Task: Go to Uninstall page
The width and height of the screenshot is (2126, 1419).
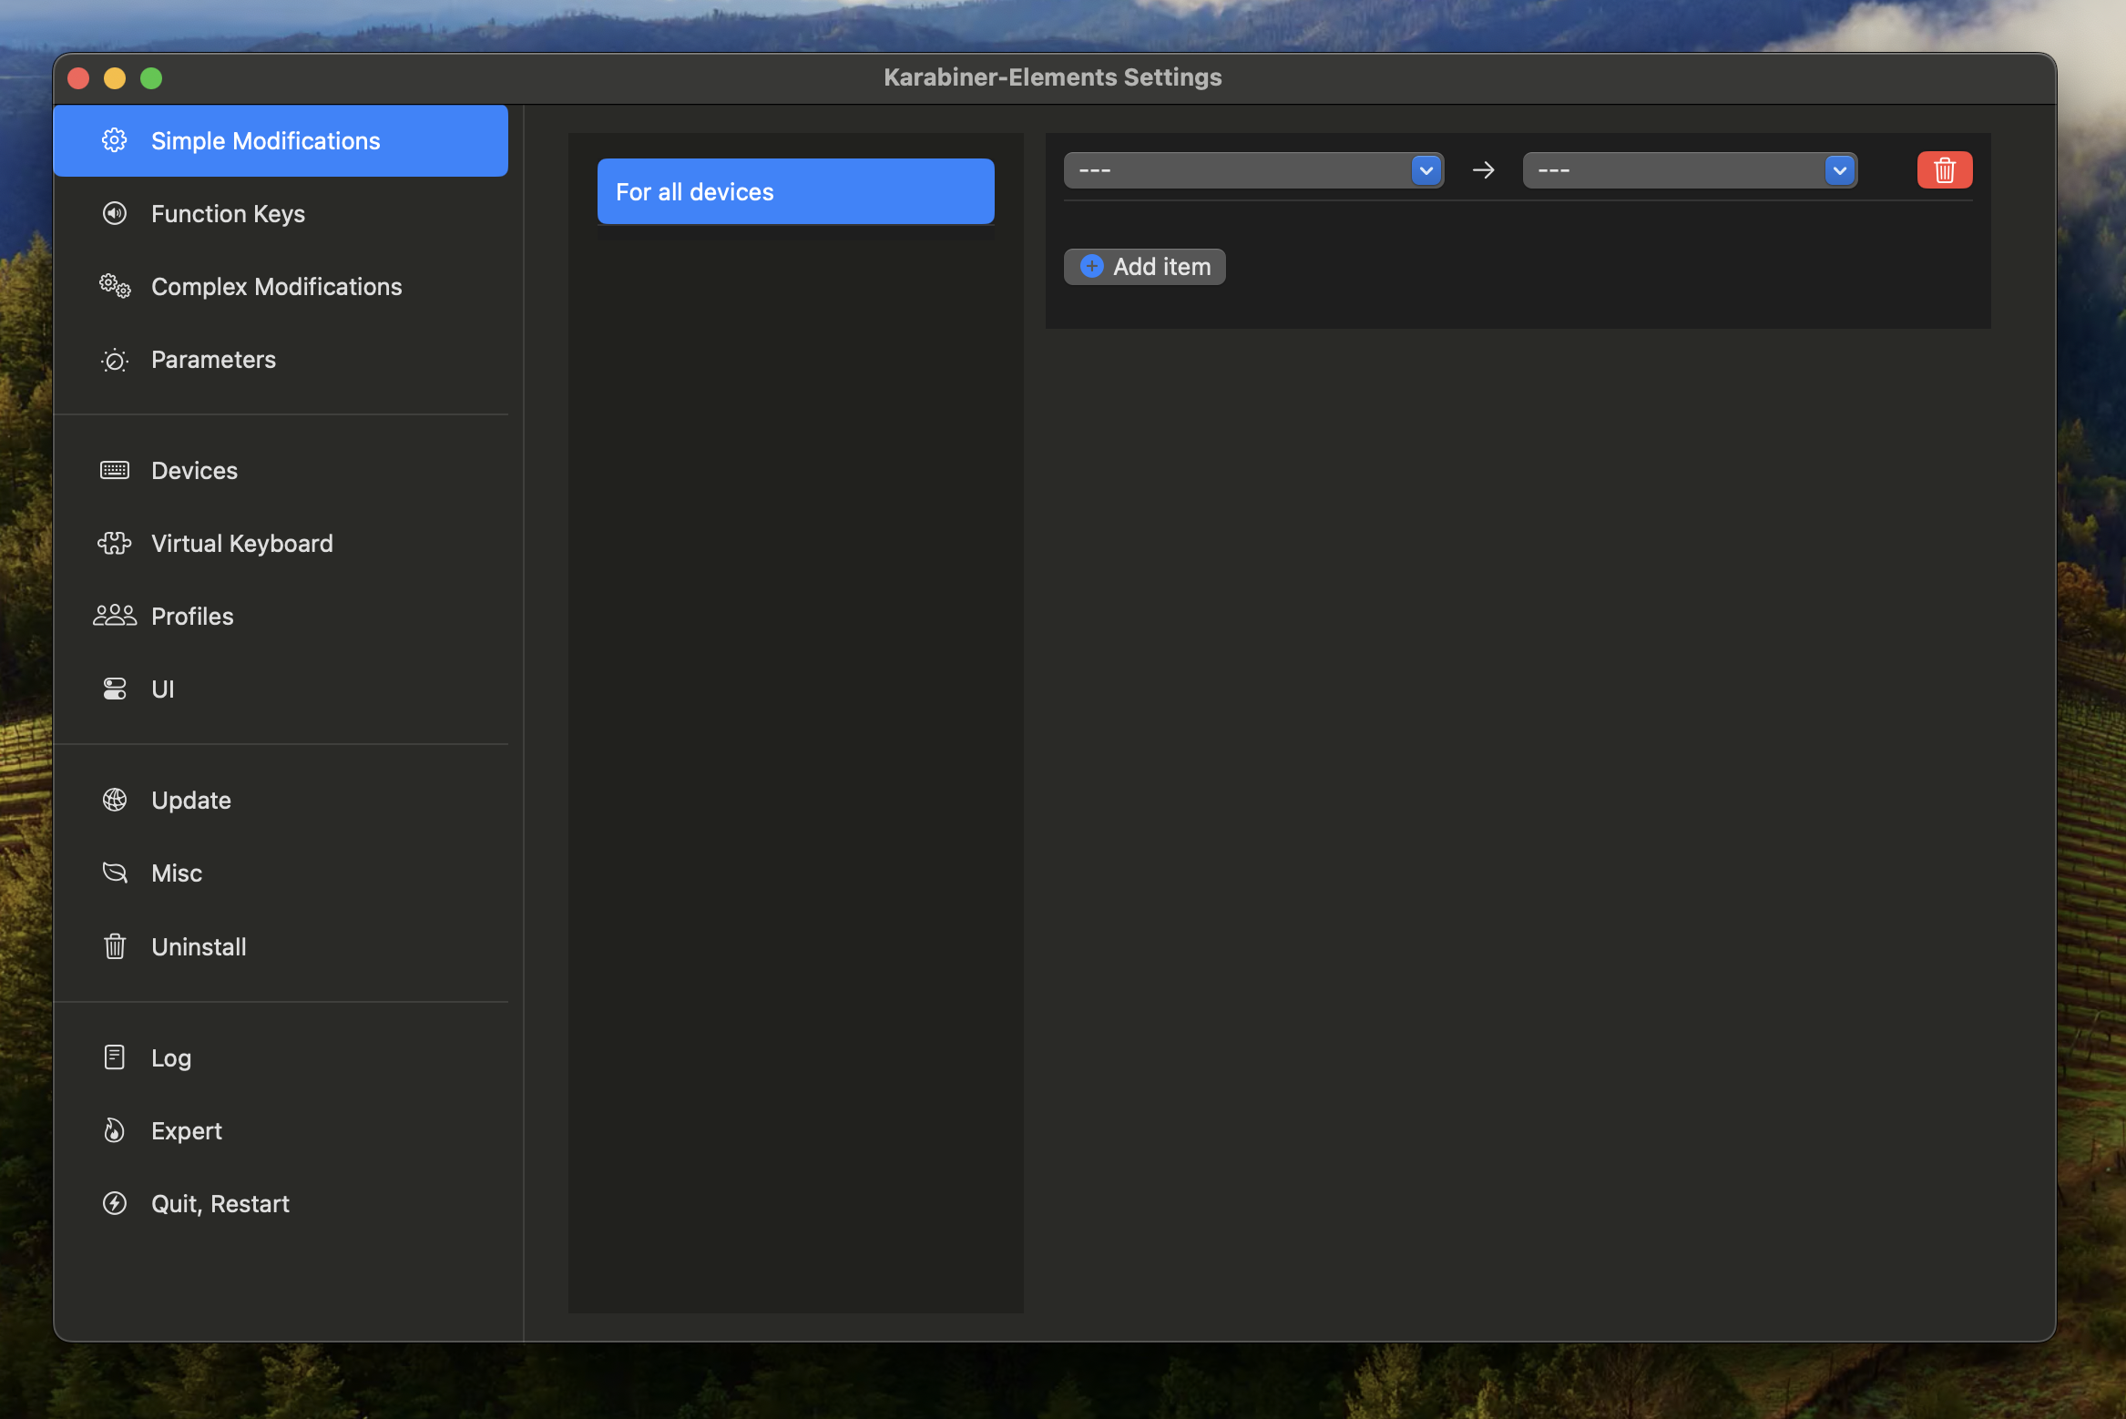Action: [199, 947]
